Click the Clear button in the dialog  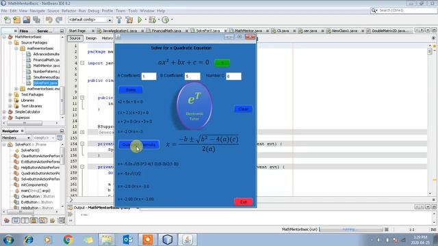point(244,109)
